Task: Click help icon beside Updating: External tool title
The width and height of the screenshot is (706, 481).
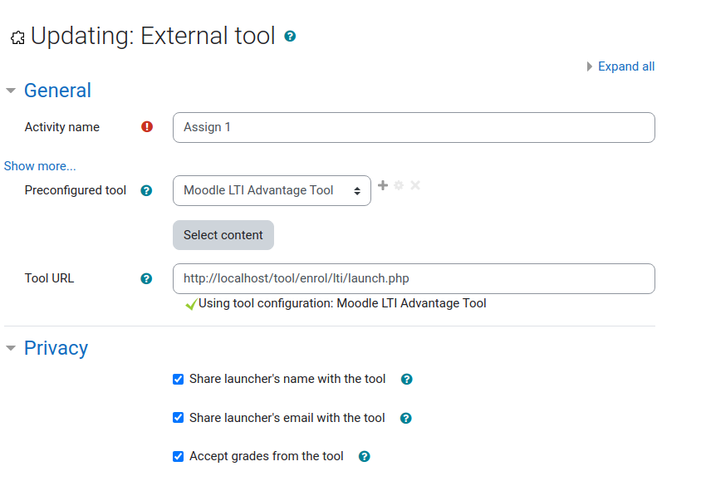Action: 290,36
